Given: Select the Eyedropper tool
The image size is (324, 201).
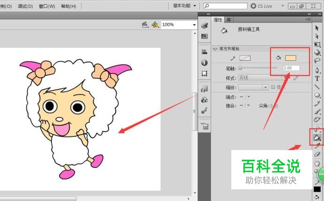Looking at the screenshot, I should [x=317, y=146].
